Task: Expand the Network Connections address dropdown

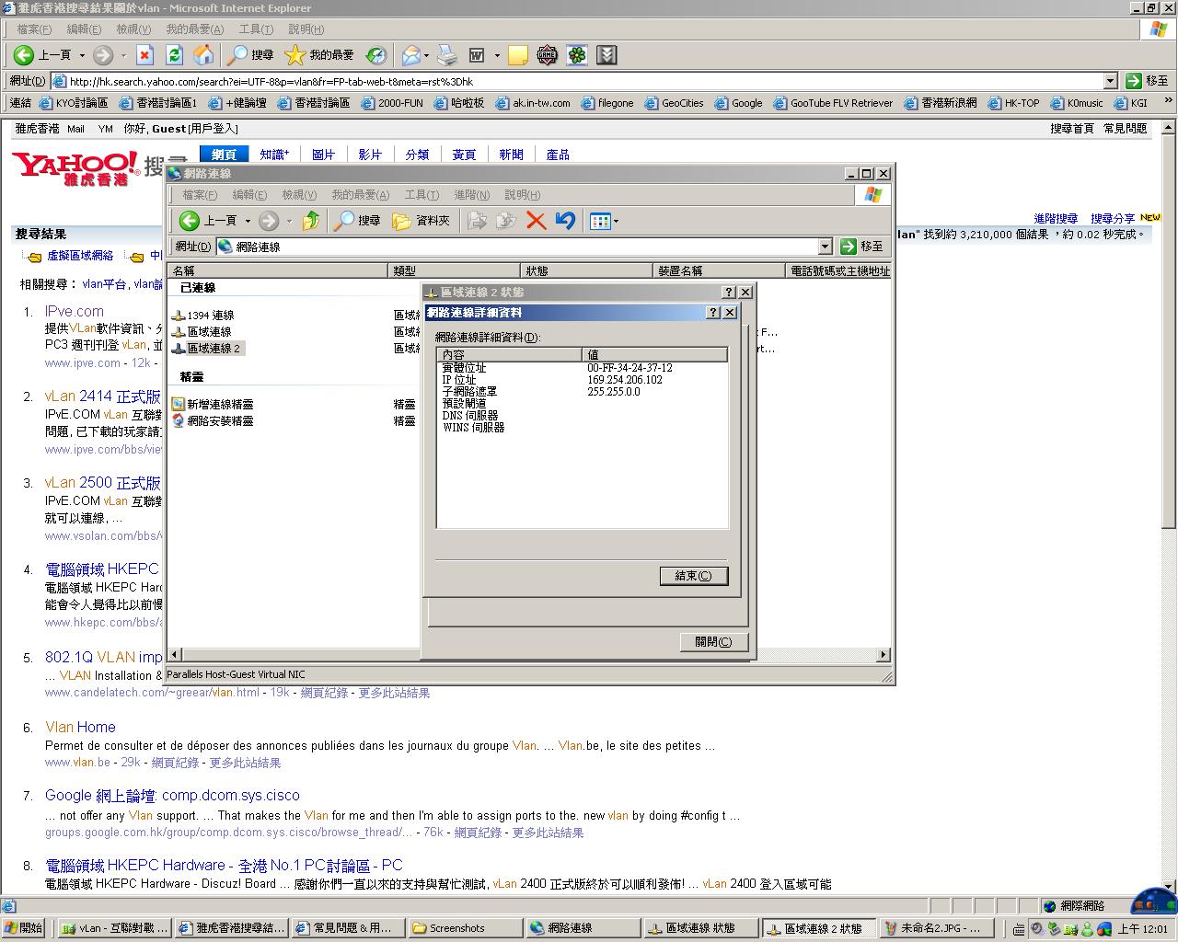Action: [x=825, y=247]
